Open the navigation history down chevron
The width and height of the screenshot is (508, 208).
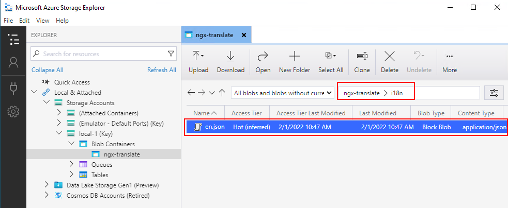(212, 93)
